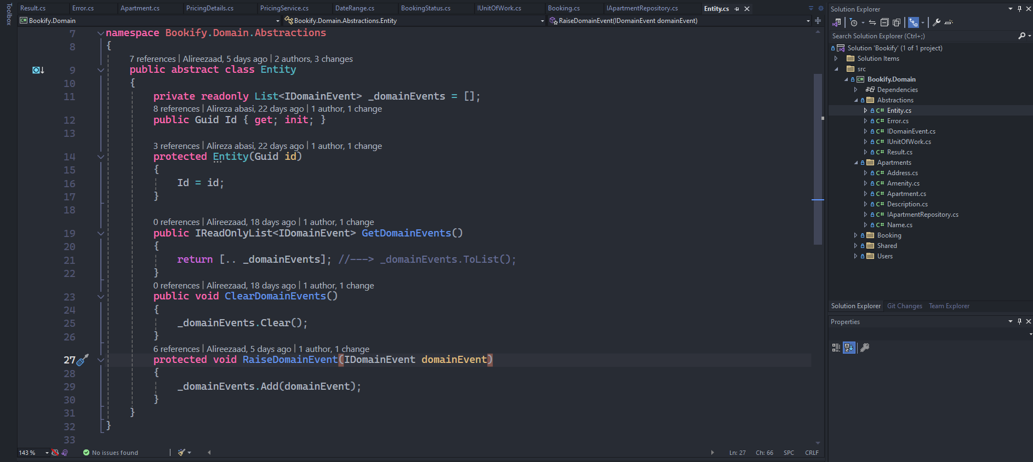Click the CRLF line ending indicator

click(x=812, y=453)
